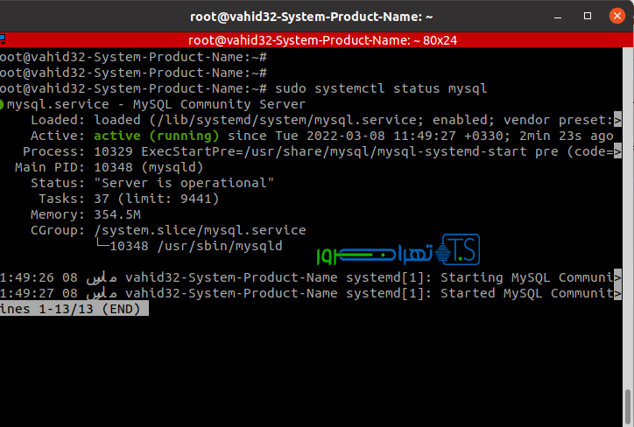Click the truncation arrow after Starting MySQL line
The height and width of the screenshot is (427, 634).
point(617,277)
